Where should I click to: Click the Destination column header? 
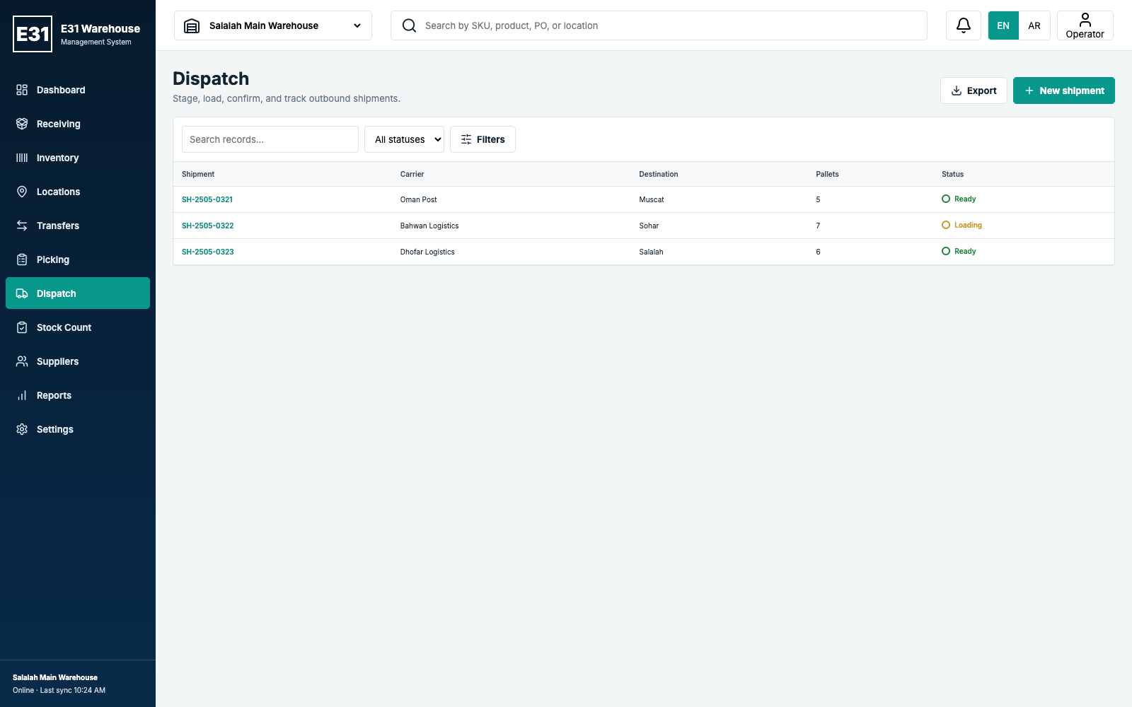(x=659, y=174)
